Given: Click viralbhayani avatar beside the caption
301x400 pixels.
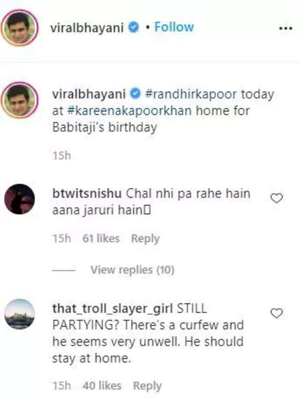Looking at the screenshot, I should 20,100.
